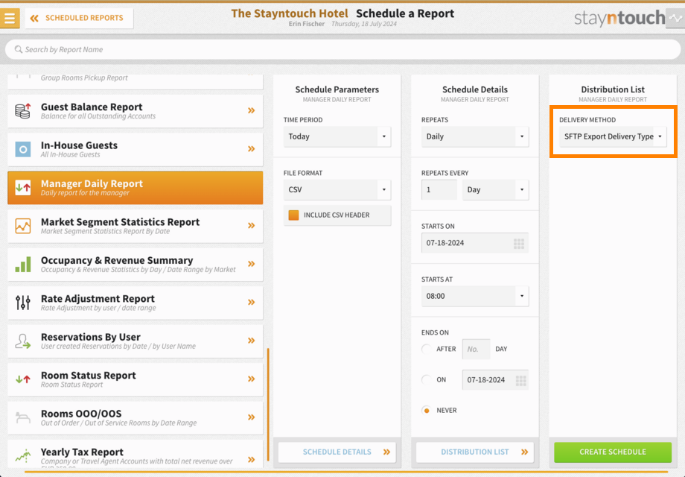Select the Manager Daily Report item
Image resolution: width=685 pixels, height=477 pixels.
click(x=136, y=188)
